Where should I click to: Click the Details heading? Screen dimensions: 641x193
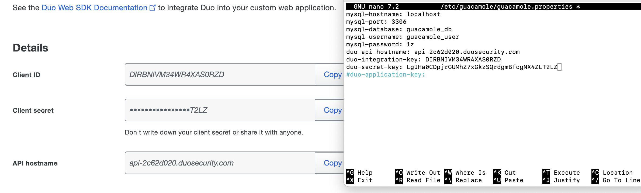(30, 48)
